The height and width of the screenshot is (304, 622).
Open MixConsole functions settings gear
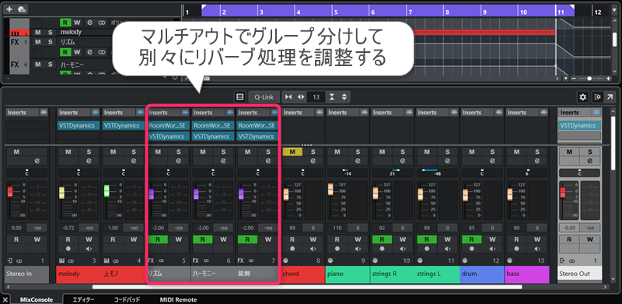(x=582, y=97)
